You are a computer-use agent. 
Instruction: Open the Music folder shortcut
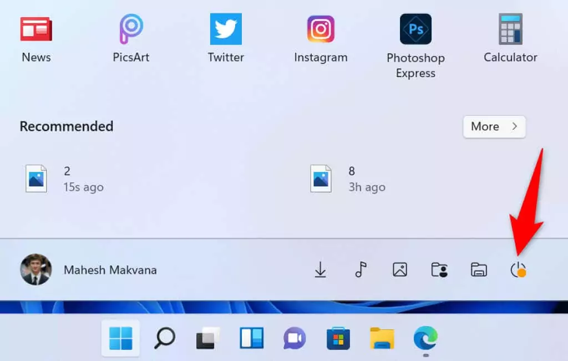[361, 270]
